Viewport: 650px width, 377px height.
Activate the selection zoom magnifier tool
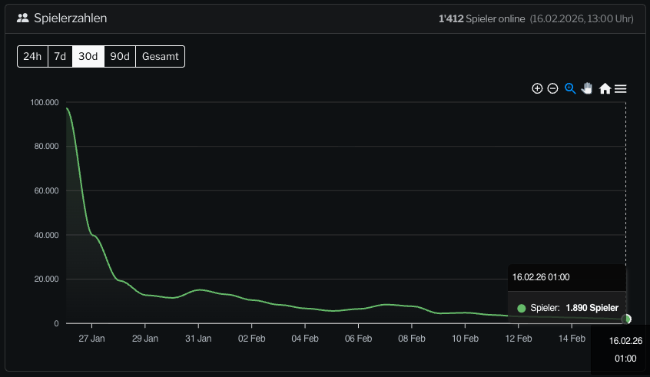click(x=570, y=88)
